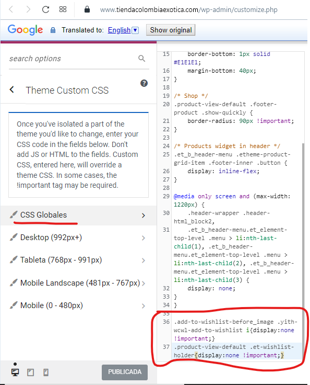
Task: Click '/* Products widget in header */' comment
Action: point(227,146)
